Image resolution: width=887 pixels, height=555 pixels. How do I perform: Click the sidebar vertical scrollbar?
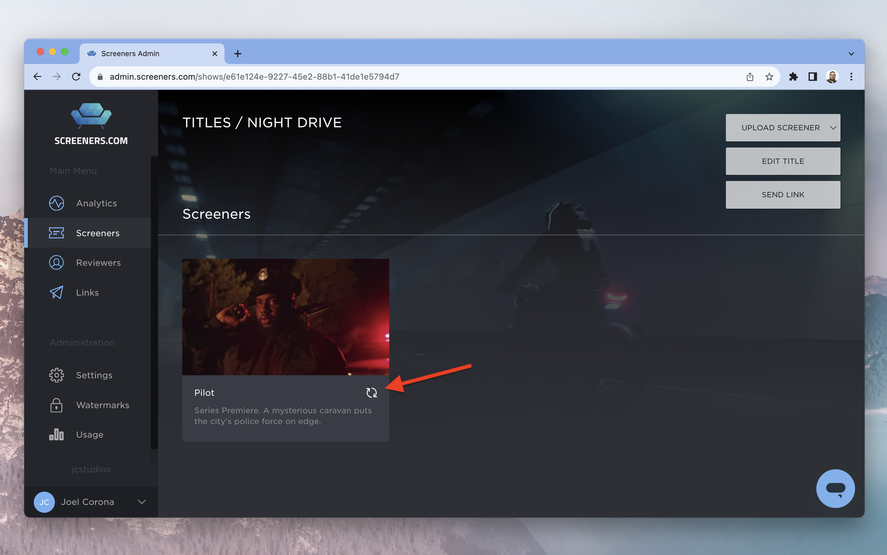pyautogui.click(x=154, y=303)
